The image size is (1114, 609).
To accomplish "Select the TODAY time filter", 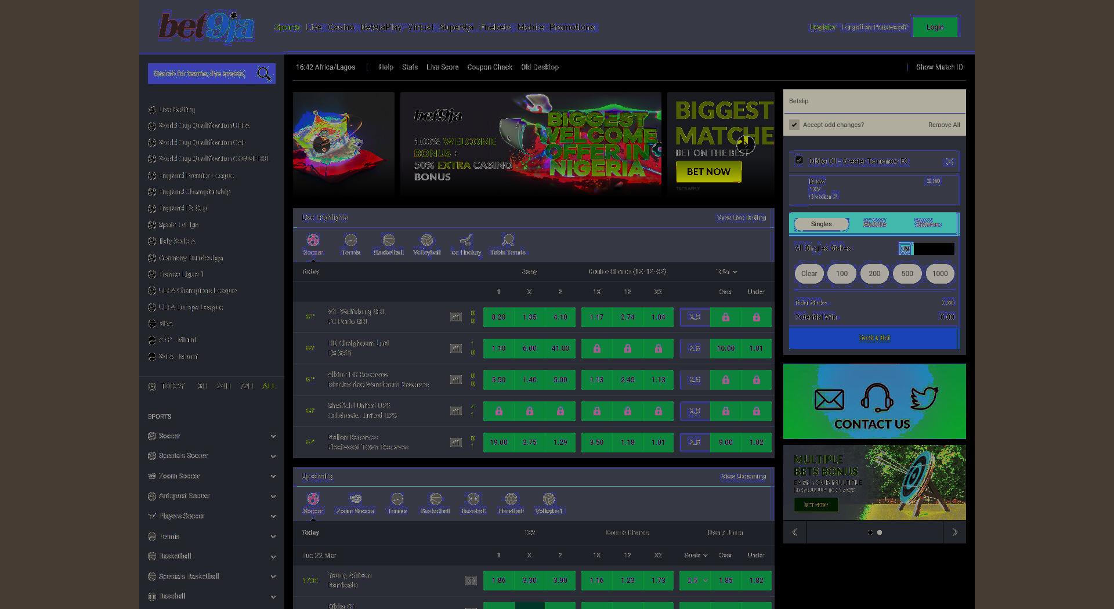I will tap(173, 386).
